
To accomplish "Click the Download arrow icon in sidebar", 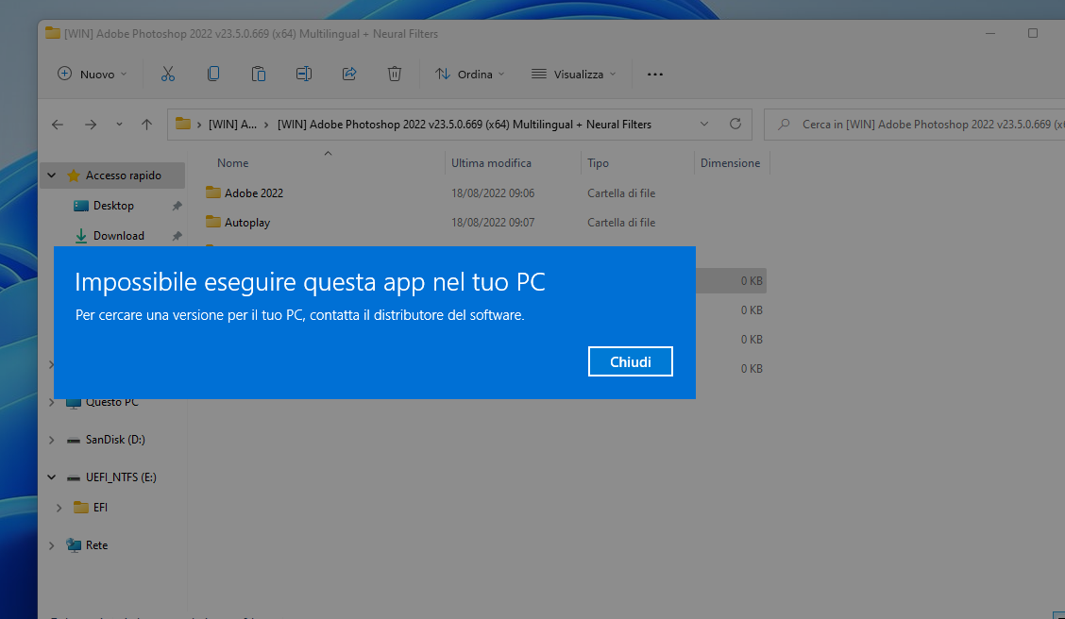I will click(81, 236).
